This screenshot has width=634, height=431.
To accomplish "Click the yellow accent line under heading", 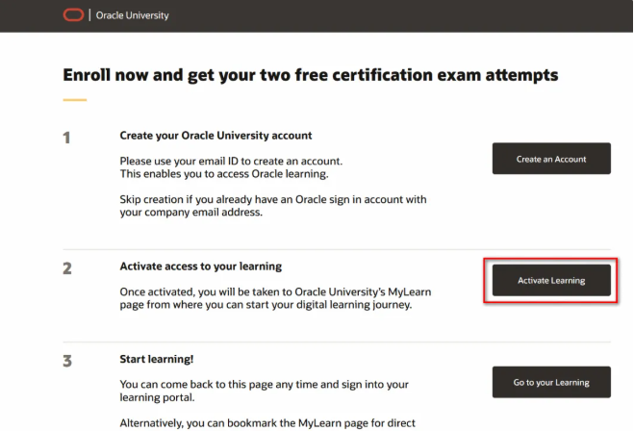I will 75,100.
